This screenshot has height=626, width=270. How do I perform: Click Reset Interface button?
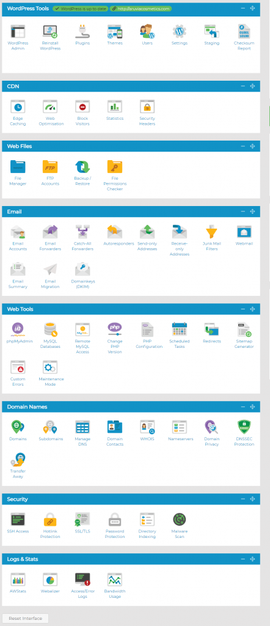pos(26,619)
